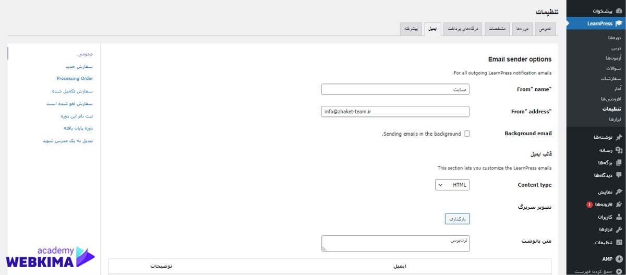This screenshot has height=275, width=626.
Task: Click the WordPress Settings (تنظیمات) sliders icon
Action: (619, 243)
